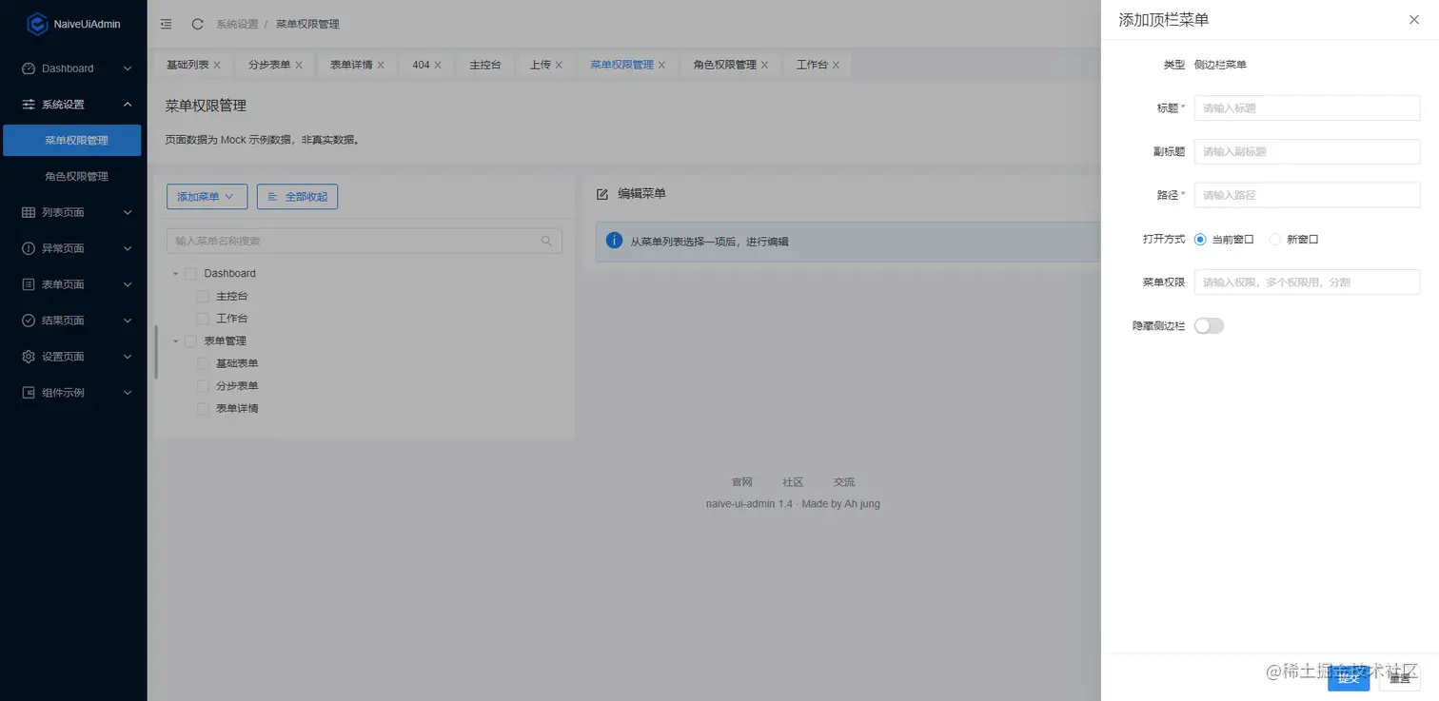Viewport: 1439px width, 701px height.
Task: Click the search magnifier icon in menu search
Action: click(x=546, y=241)
